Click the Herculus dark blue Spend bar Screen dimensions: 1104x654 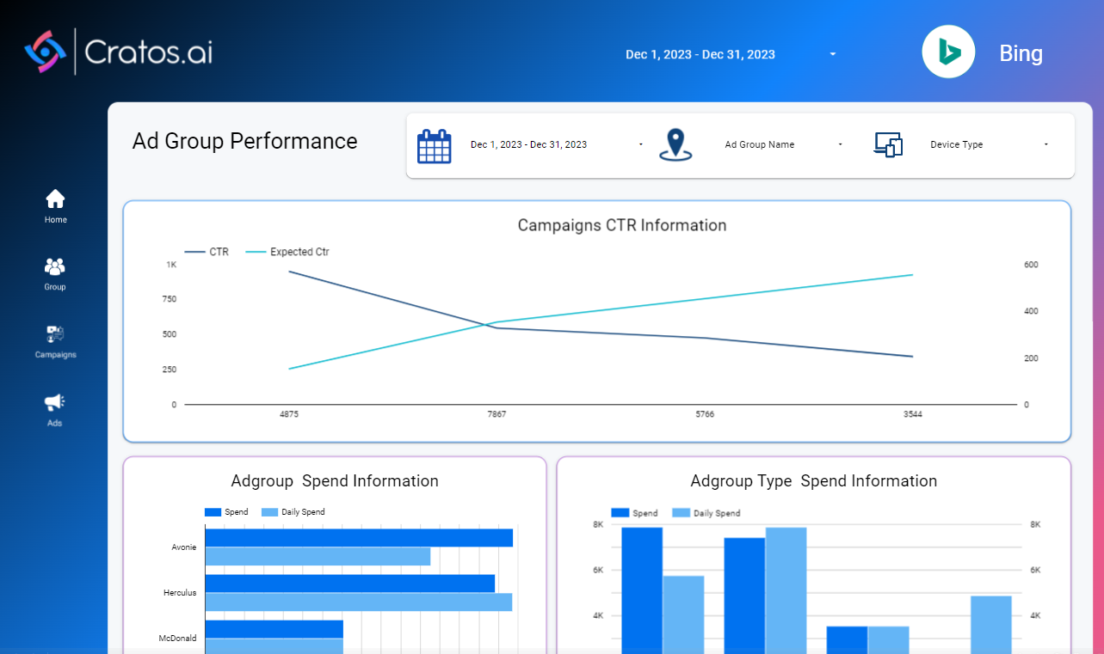(x=350, y=584)
